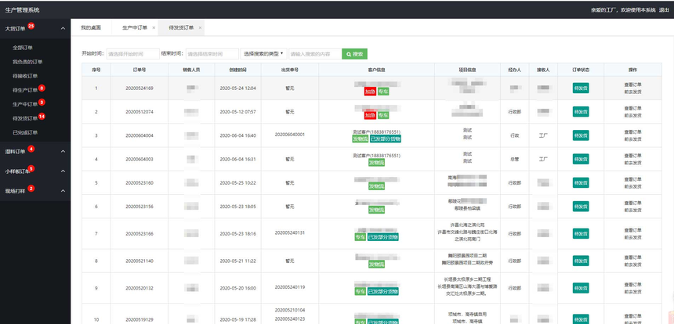
Task: Click 查看订单 for order 20200524169
Action: pyautogui.click(x=632, y=85)
